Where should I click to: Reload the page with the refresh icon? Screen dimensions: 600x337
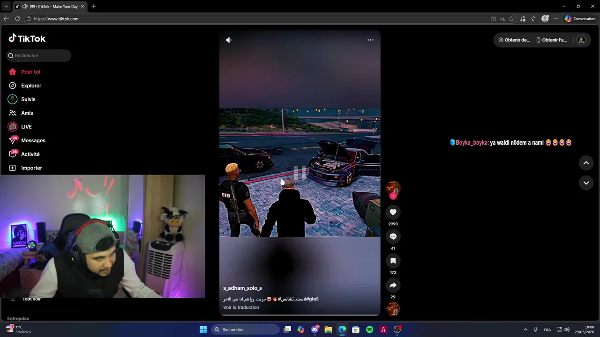pos(17,19)
